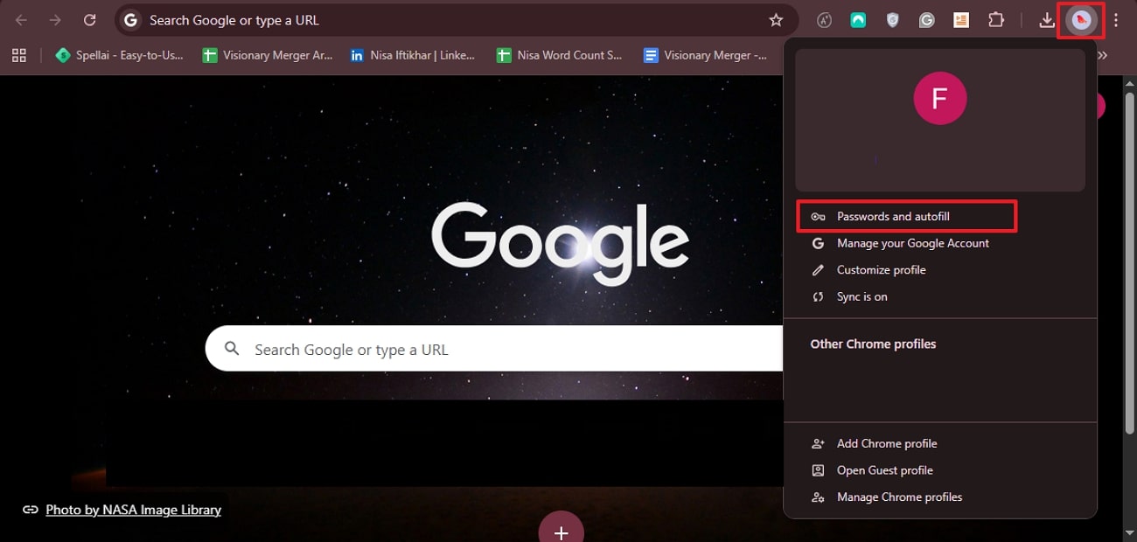
Task: Select Add Chrome profile
Action: 884,443
